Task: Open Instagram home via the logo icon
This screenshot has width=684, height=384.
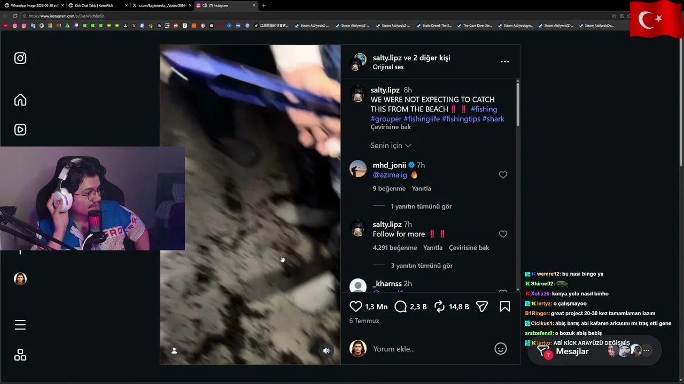Action: pos(20,58)
